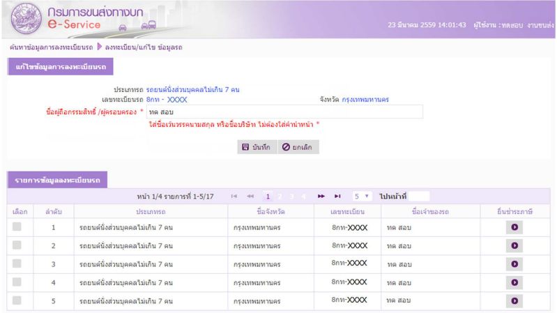The width and height of the screenshot is (557, 313).
Task: Click the บันทึก save button
Action: coord(257,147)
